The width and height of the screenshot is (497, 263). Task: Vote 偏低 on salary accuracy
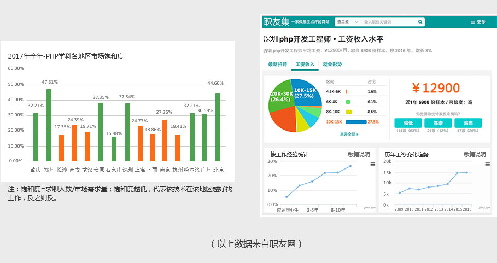(408, 123)
